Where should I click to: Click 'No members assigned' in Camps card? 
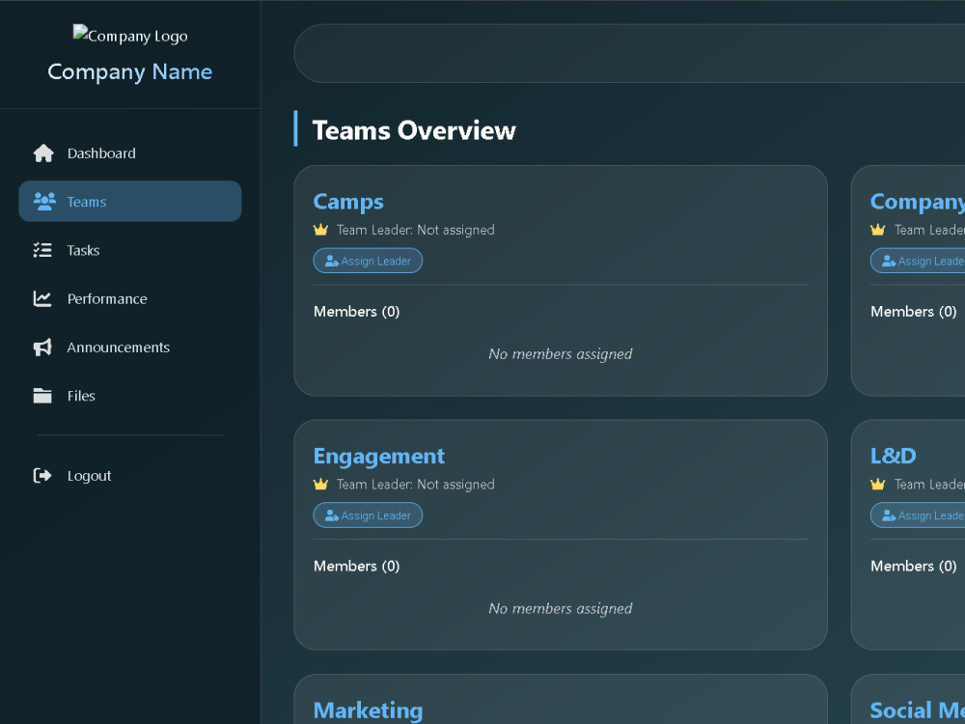[x=560, y=354]
